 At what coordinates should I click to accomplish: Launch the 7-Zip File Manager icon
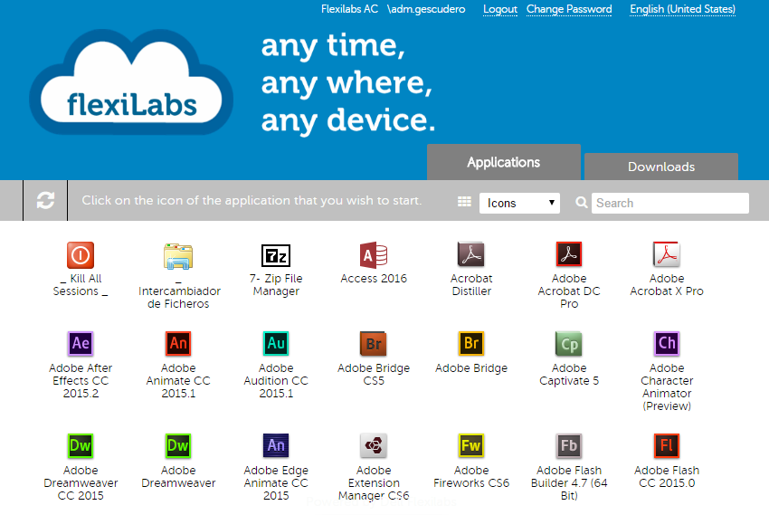pyautogui.click(x=276, y=255)
